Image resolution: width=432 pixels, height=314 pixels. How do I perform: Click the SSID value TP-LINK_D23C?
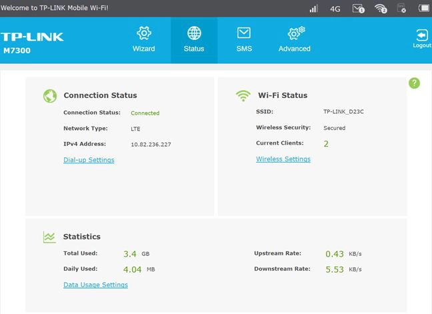point(343,111)
